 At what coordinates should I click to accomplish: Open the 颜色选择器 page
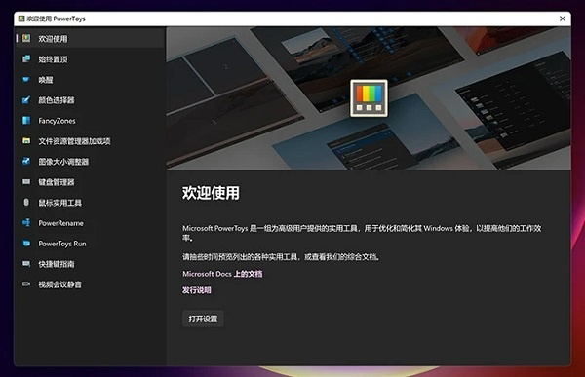click(x=90, y=100)
